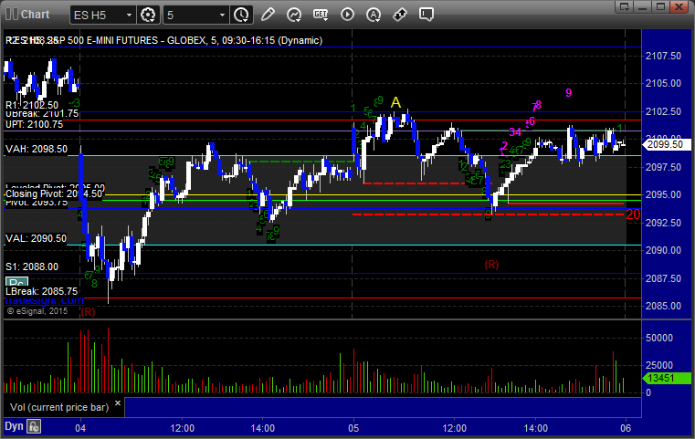Toggle the time lock icon beside Dyn

point(34,426)
